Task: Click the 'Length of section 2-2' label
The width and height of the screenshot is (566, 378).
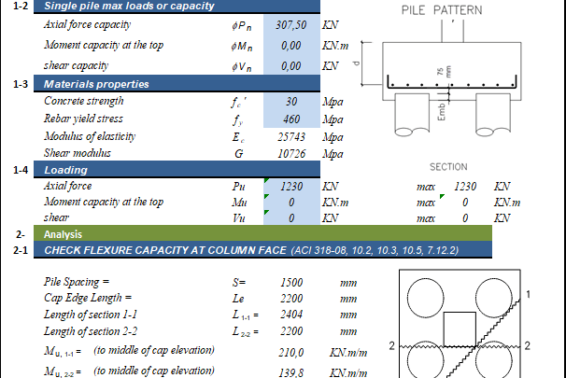Action: click(91, 331)
